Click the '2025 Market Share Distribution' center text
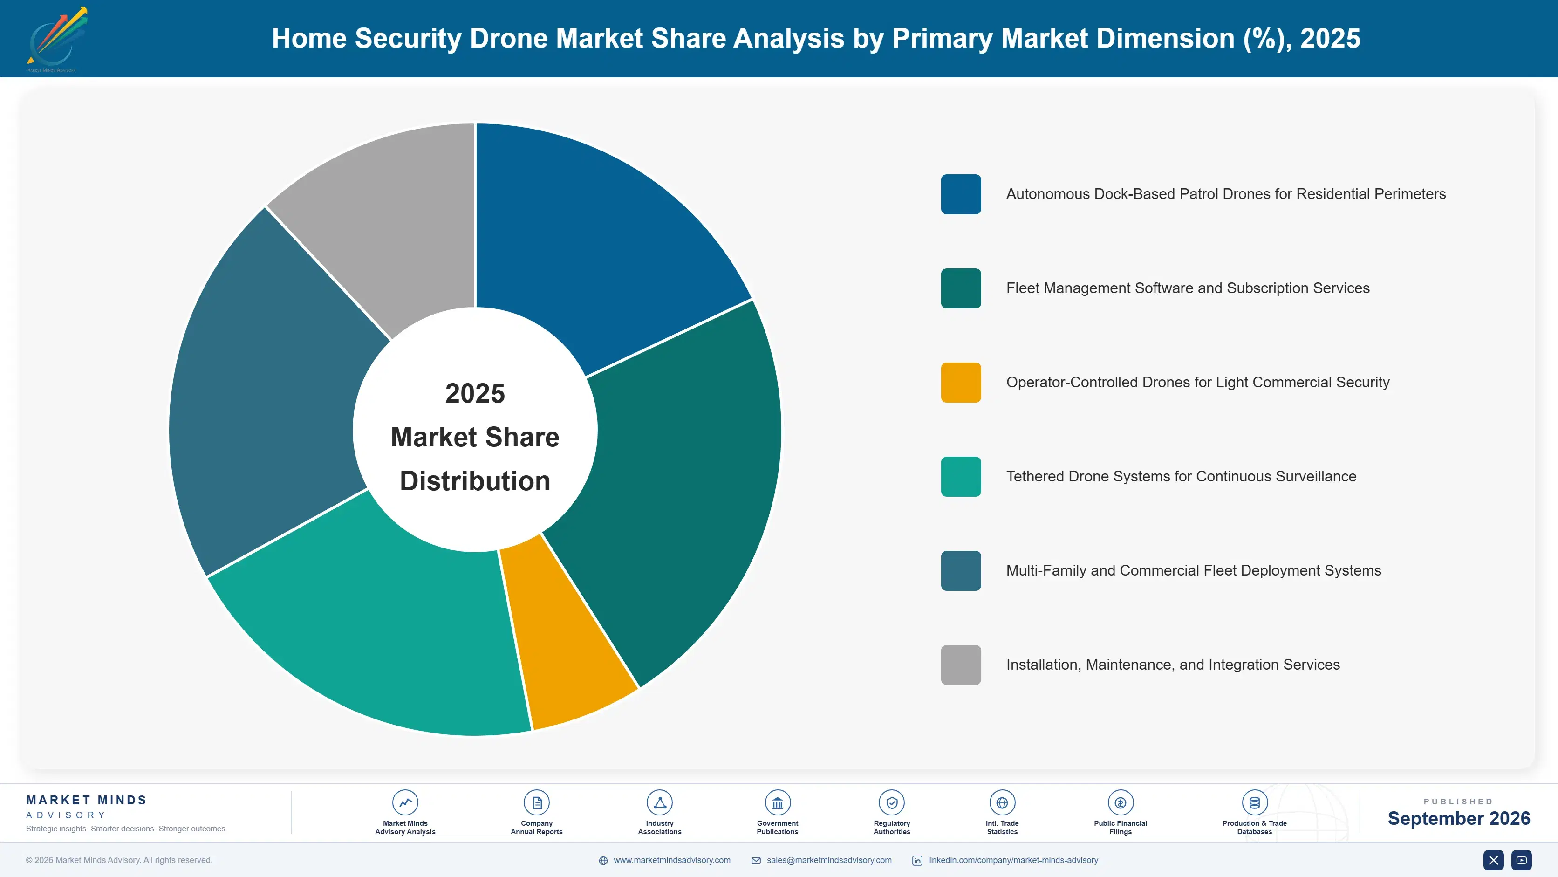This screenshot has height=877, width=1558. (x=475, y=437)
